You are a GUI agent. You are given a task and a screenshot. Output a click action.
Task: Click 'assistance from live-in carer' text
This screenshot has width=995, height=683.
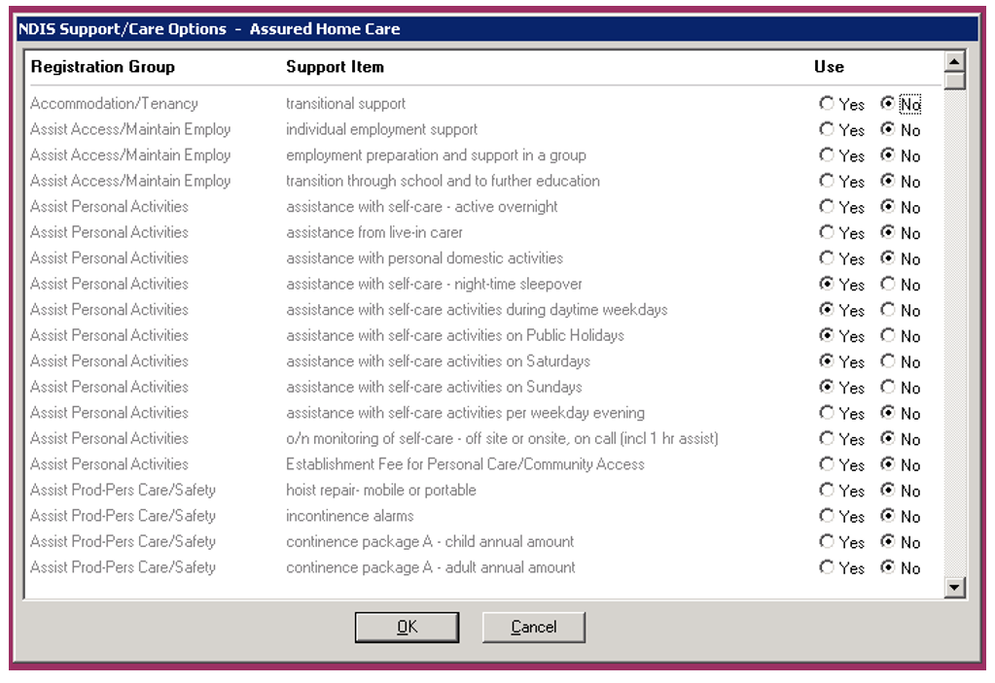pos(374,232)
